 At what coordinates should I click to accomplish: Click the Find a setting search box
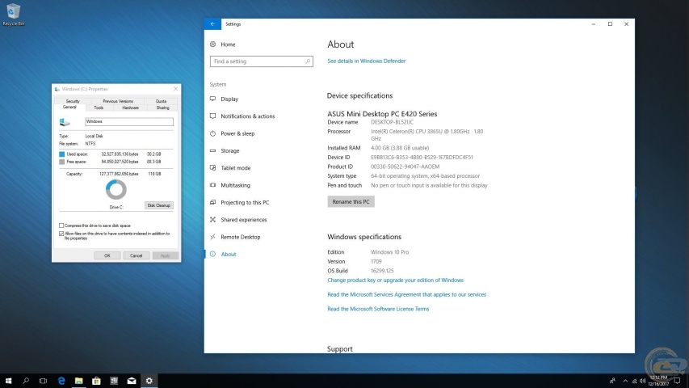coord(261,61)
